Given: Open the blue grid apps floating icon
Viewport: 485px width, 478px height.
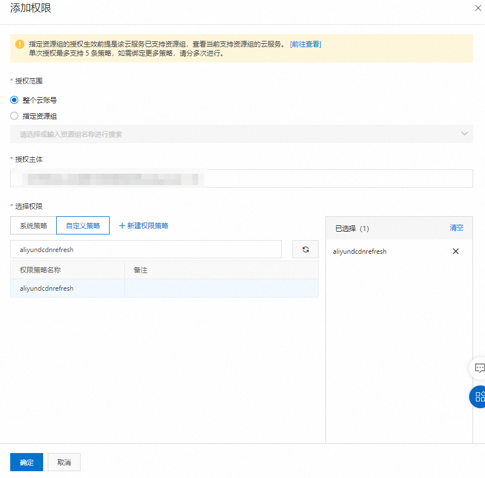Looking at the screenshot, I should pos(479,397).
